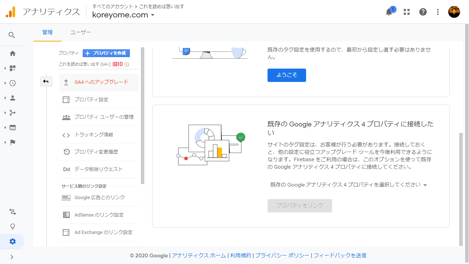Open the three-dot more options menu
Image resolution: width=469 pixels, height=264 pixels.
[438, 12]
